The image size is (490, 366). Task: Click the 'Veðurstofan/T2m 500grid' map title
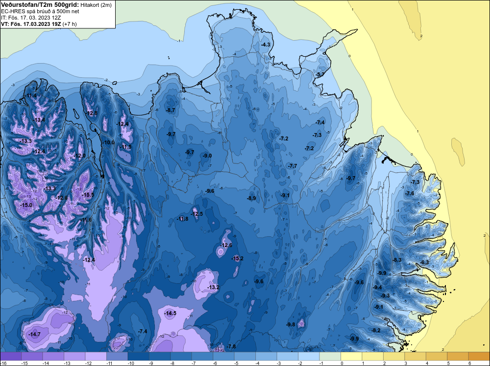coord(40,5)
